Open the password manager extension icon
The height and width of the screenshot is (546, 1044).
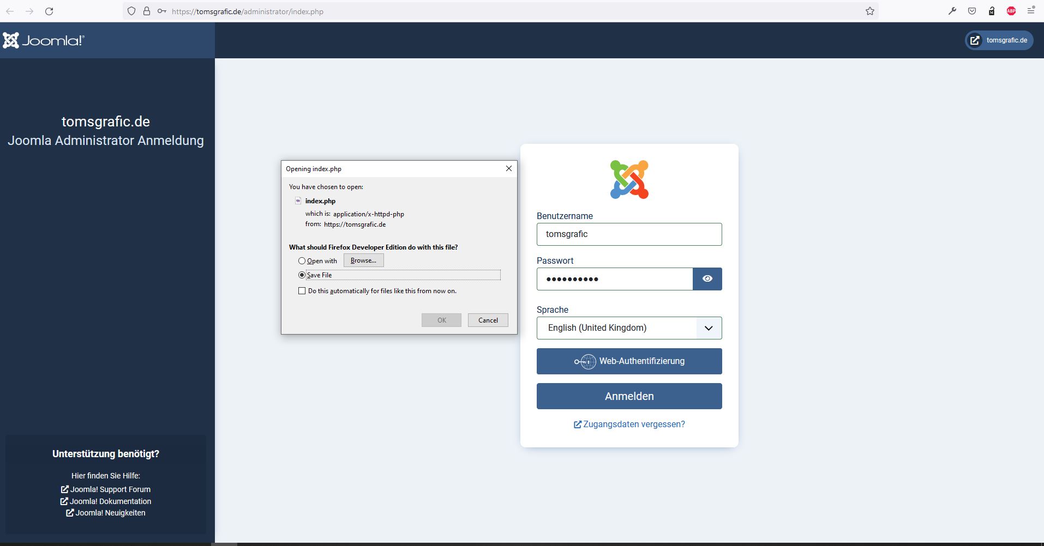pyautogui.click(x=992, y=11)
